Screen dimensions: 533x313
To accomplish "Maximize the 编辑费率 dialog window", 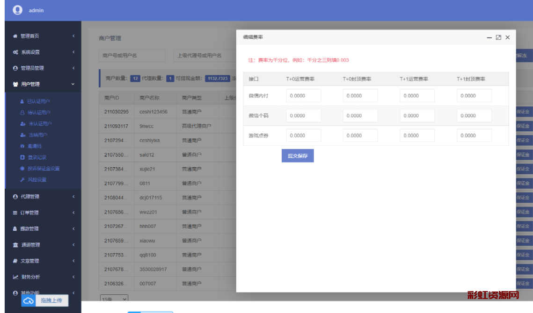I will pos(498,37).
